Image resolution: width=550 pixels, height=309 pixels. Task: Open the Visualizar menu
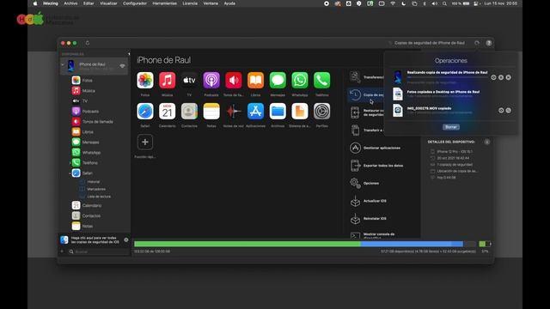[108, 3]
